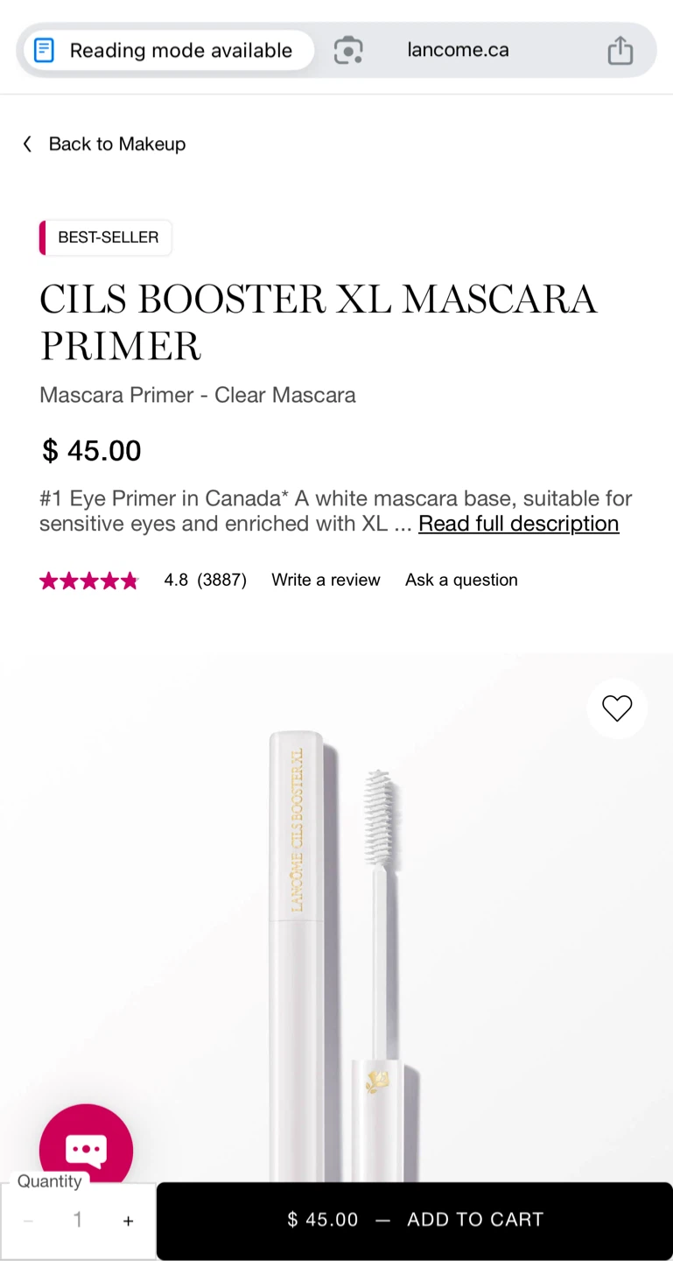Go Back to Makeup link
673x1261 pixels.
[116, 144]
